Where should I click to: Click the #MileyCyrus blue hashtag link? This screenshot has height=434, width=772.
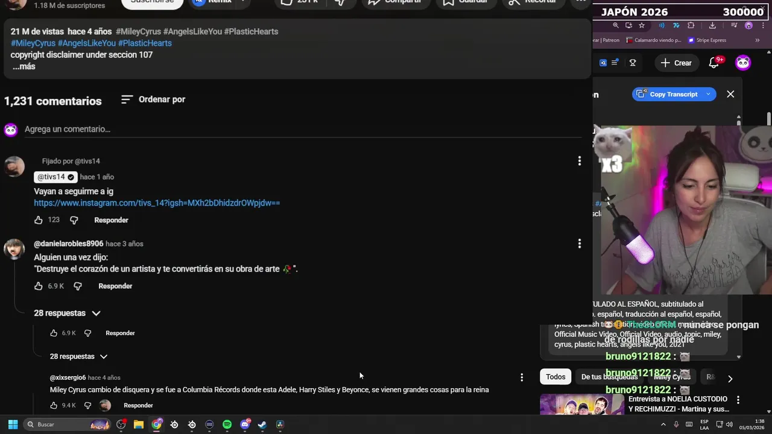[x=33, y=43]
